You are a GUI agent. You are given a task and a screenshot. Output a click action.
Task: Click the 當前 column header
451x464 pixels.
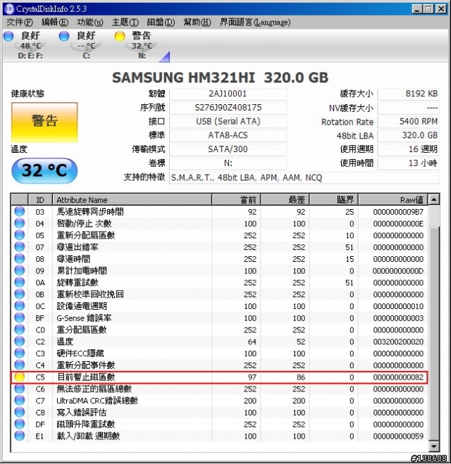click(236, 200)
